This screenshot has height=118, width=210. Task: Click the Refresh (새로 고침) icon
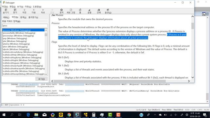point(71,11)
